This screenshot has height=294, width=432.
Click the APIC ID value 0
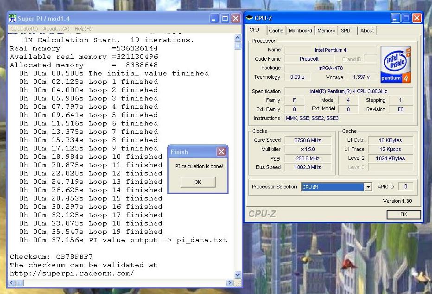(x=406, y=187)
